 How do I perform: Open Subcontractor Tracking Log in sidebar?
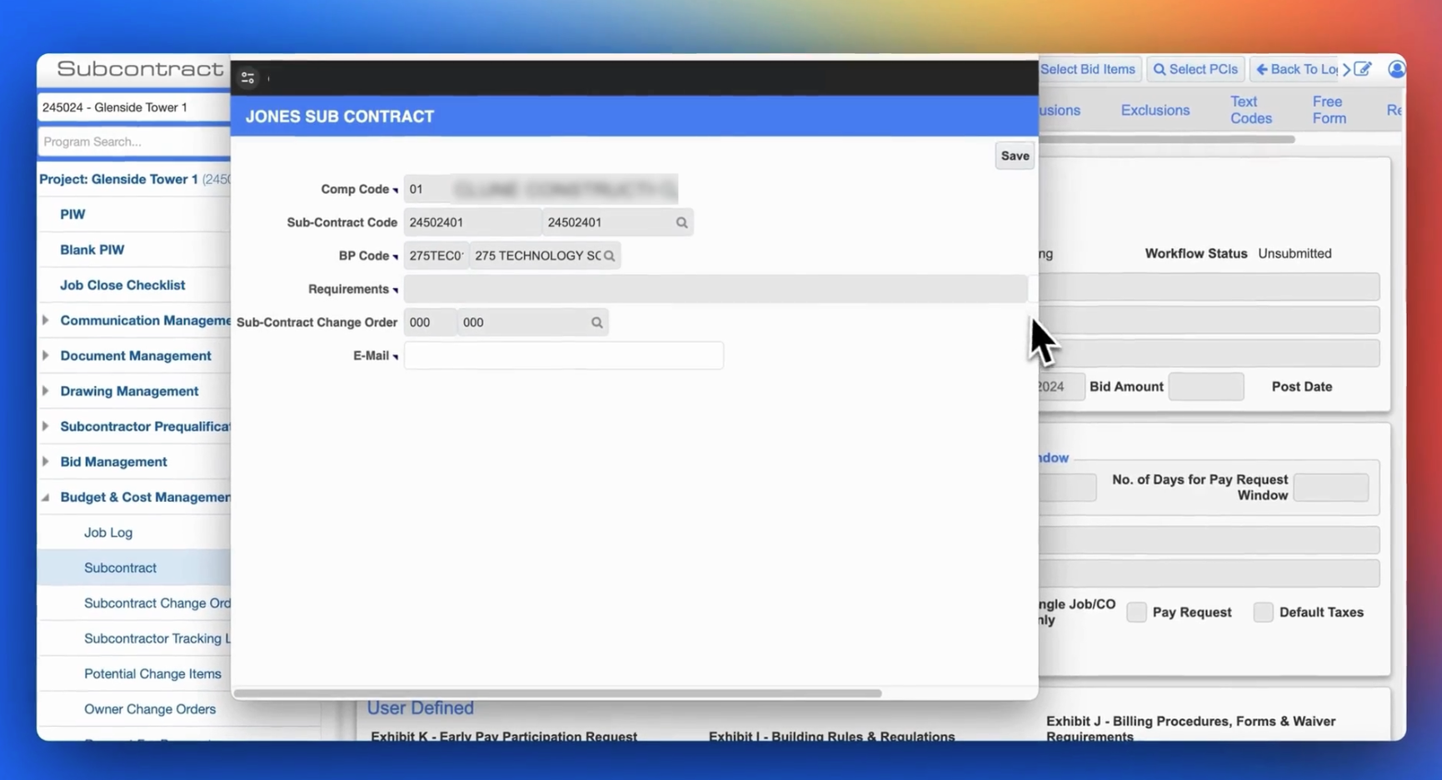click(x=157, y=638)
